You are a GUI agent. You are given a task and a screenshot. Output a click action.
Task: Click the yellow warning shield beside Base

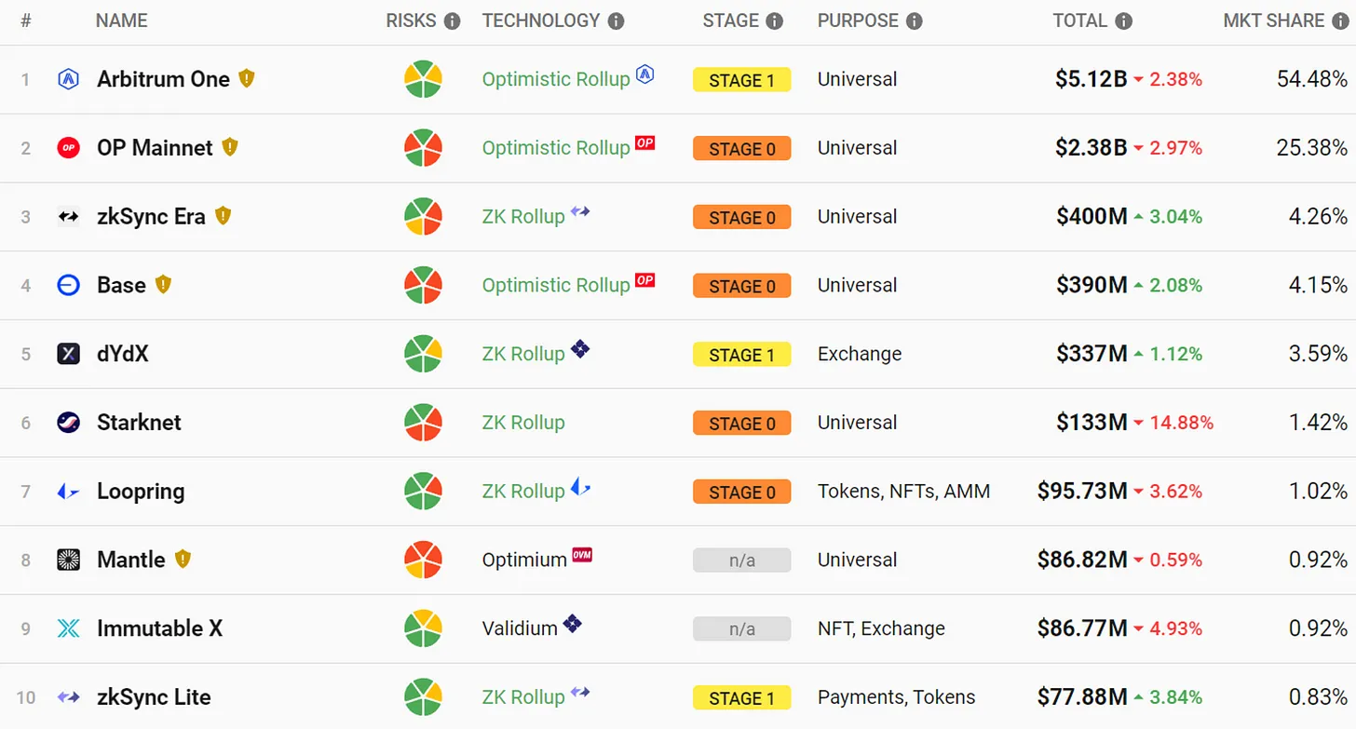coord(163,284)
